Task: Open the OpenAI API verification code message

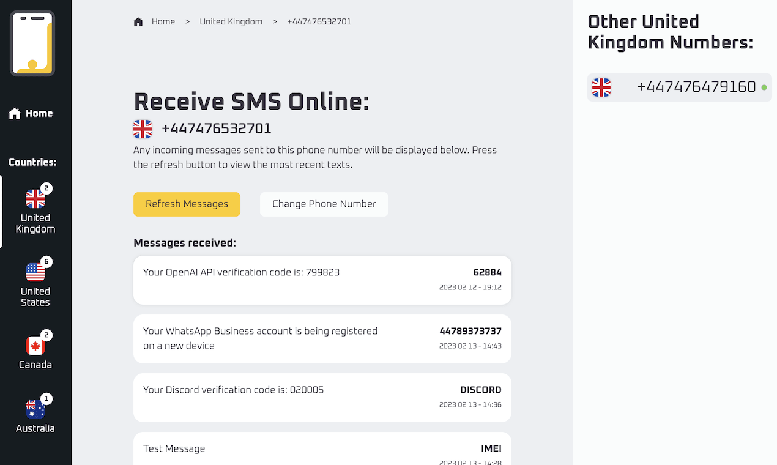Action: click(x=322, y=280)
